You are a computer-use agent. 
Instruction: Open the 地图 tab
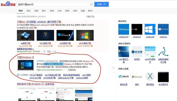pyautogui.click(x=83, y=11)
